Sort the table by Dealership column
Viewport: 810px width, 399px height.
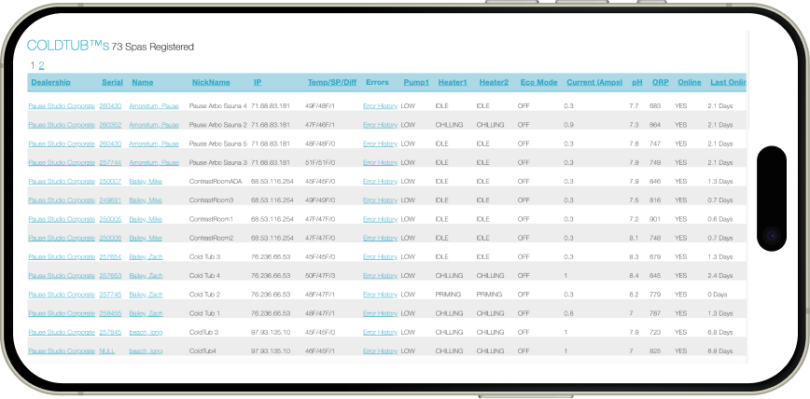point(50,82)
